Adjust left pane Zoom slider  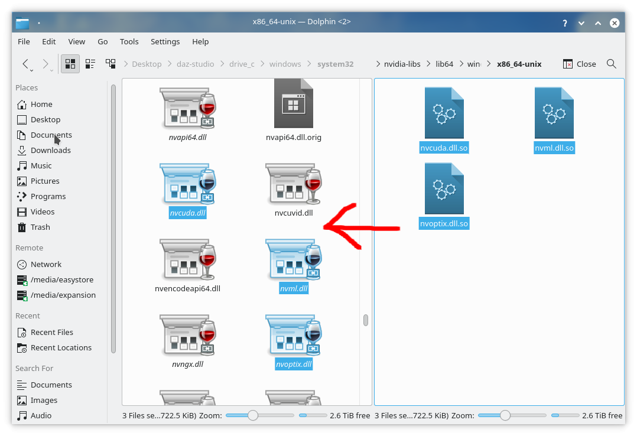click(259, 415)
